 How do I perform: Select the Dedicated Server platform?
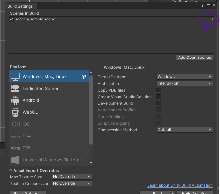click(x=49, y=89)
